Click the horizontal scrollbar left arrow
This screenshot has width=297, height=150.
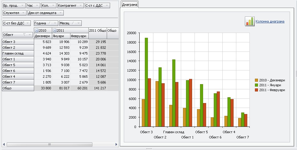click(x=4, y=145)
